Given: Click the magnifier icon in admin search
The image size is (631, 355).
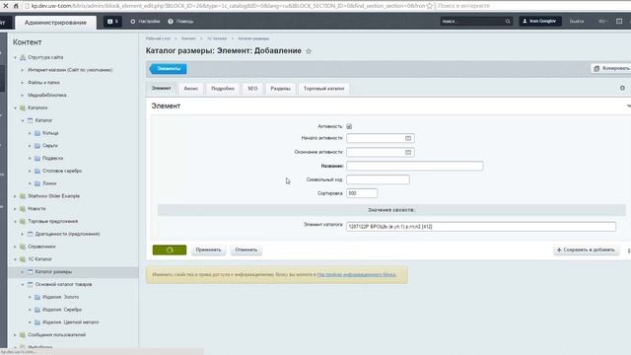Looking at the screenshot, I should tap(508, 22).
